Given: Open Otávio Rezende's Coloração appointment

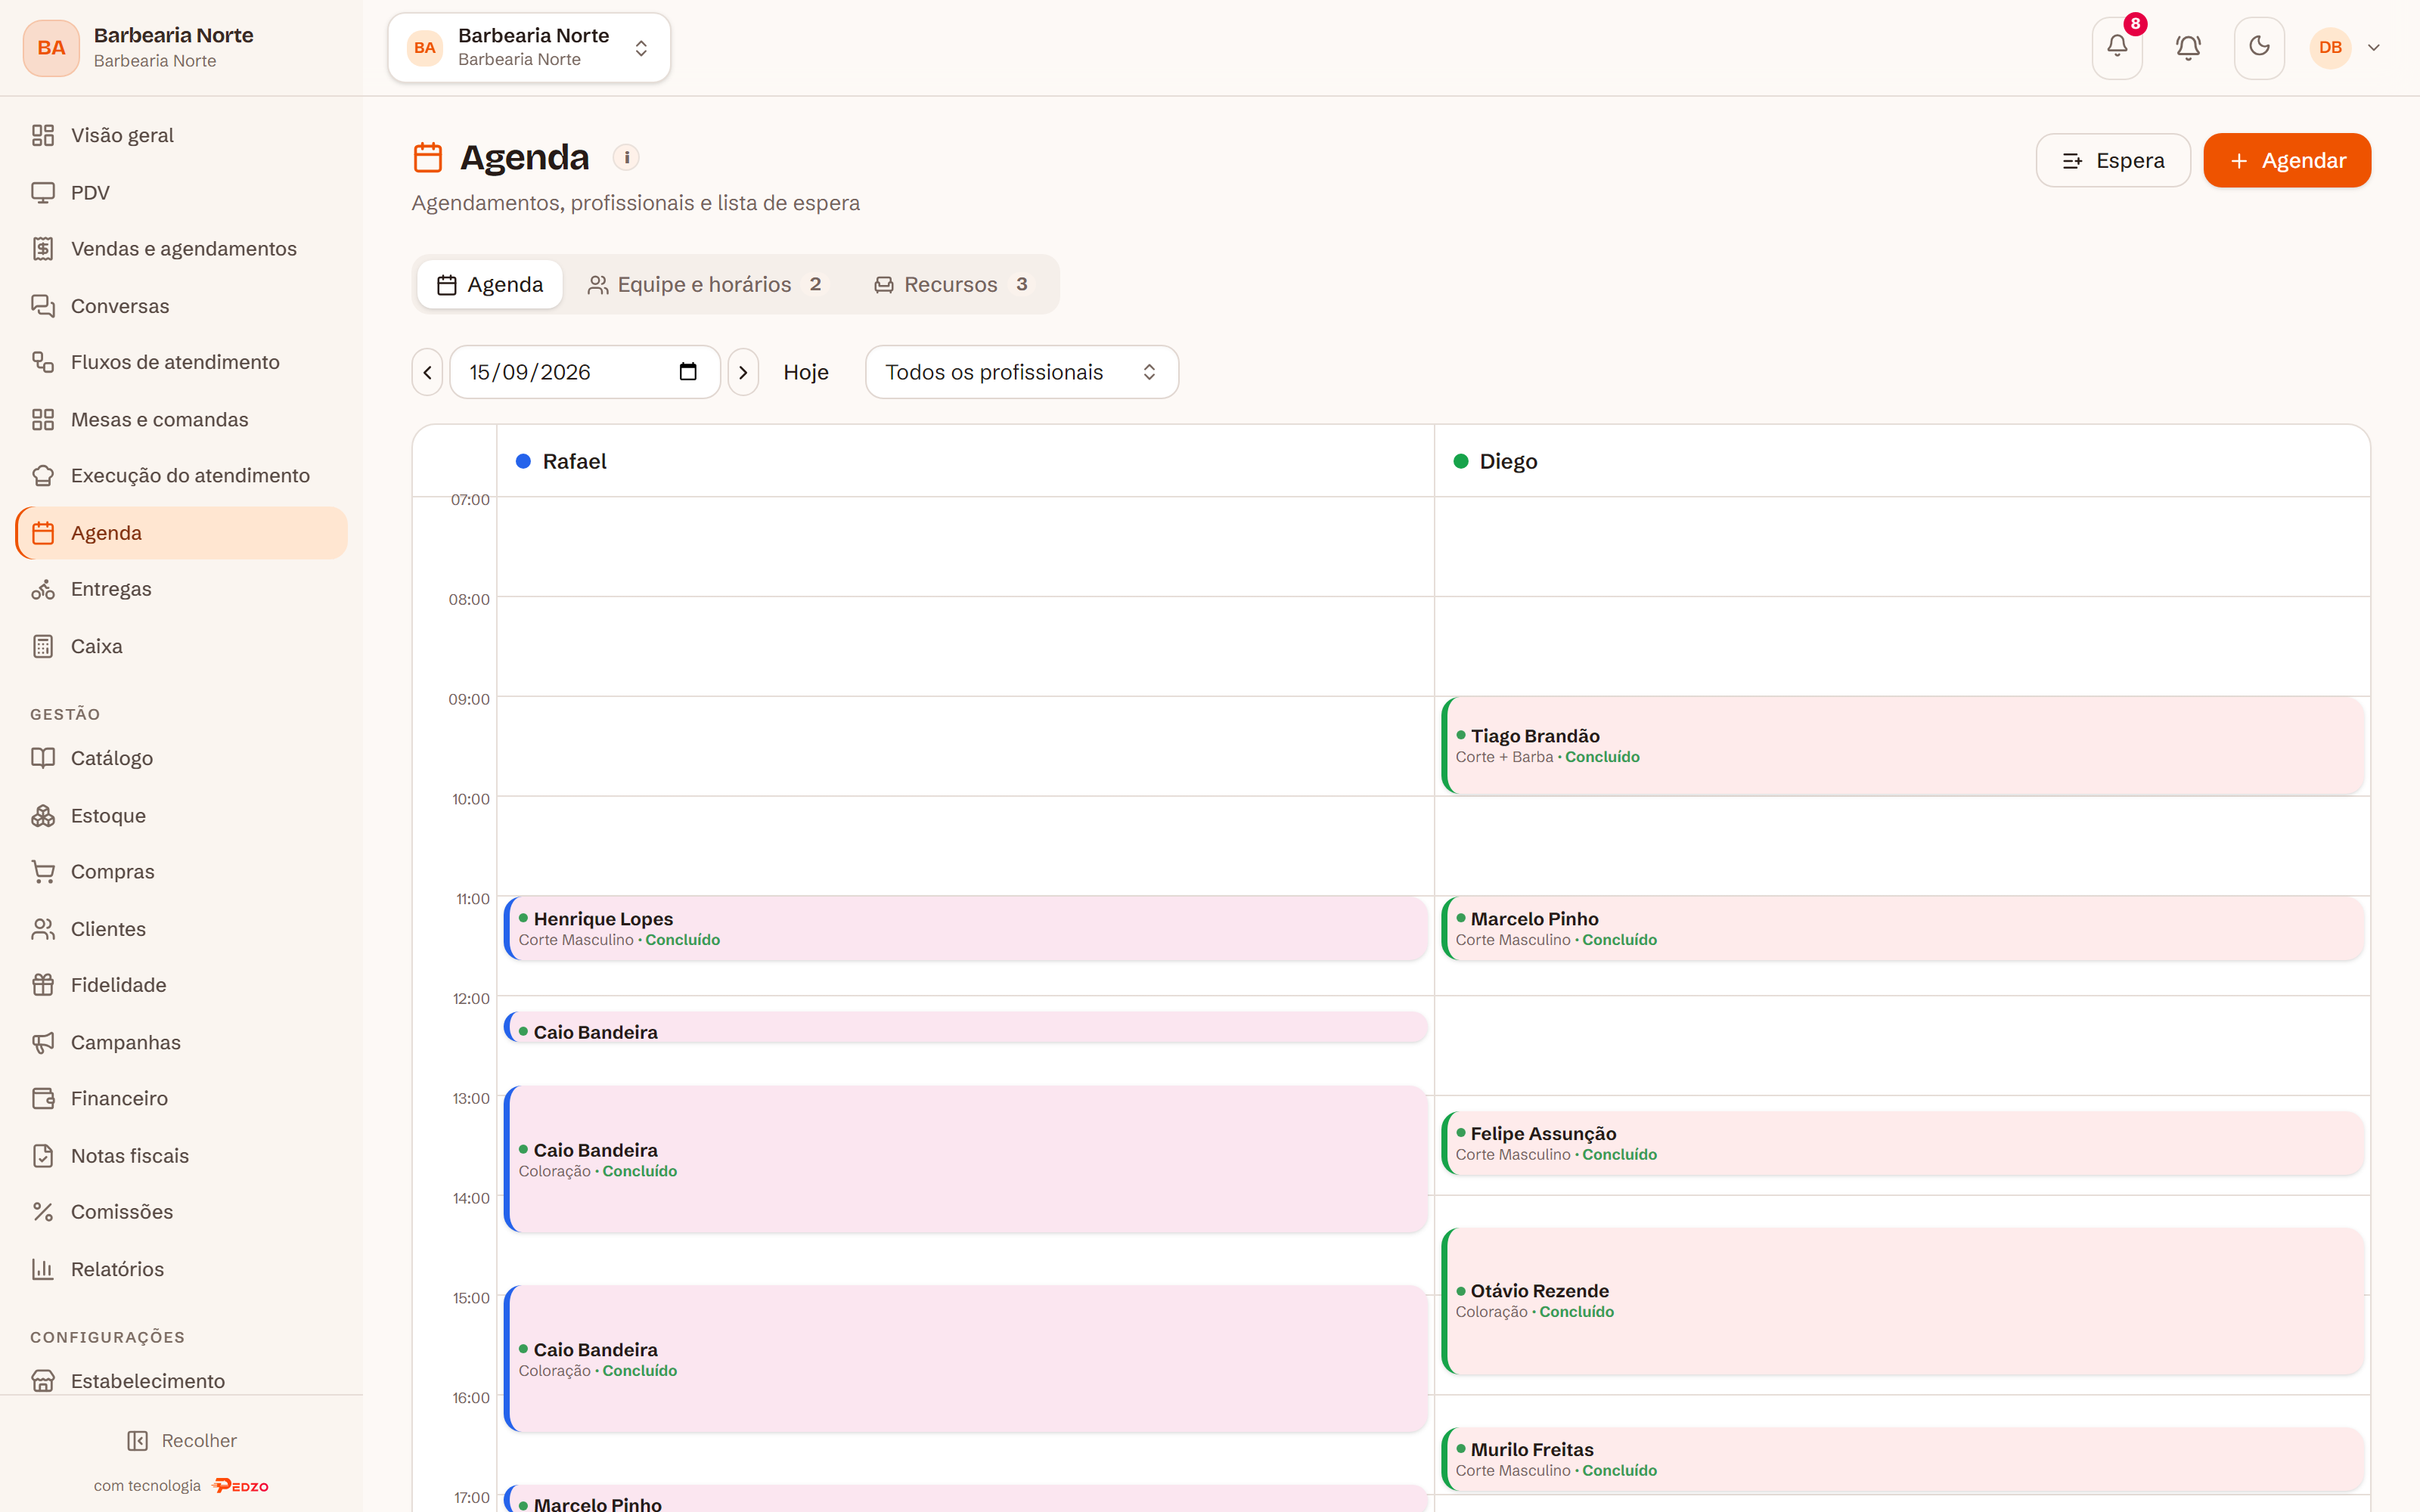Looking at the screenshot, I should coord(1902,1301).
